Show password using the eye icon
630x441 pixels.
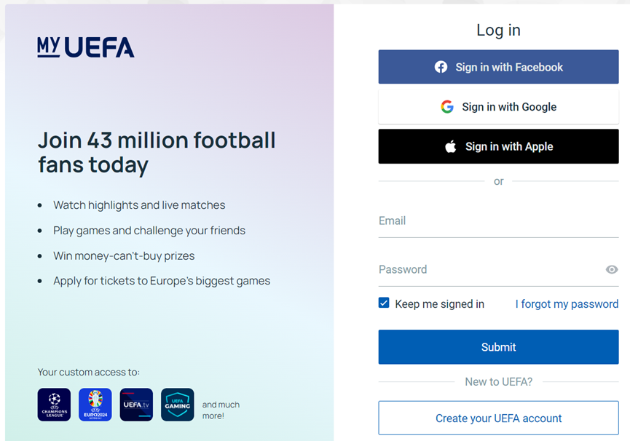pyautogui.click(x=612, y=269)
